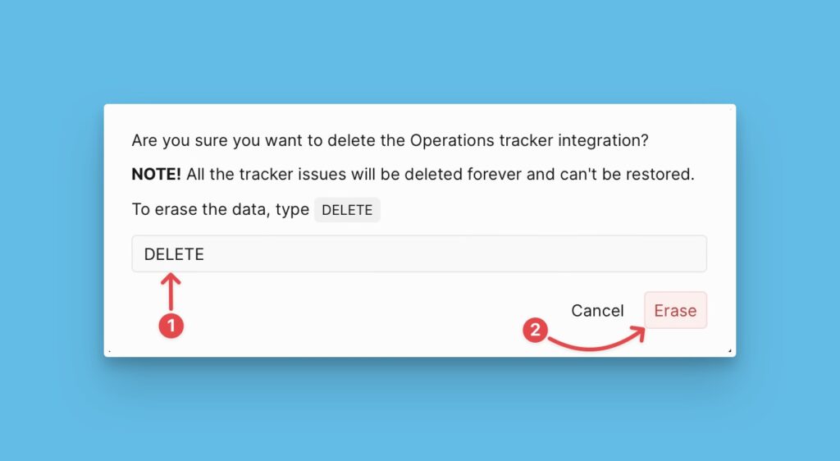Click the dialog's bottom-right corner mark
Viewport: 840px width, 461px height.
click(x=730, y=351)
